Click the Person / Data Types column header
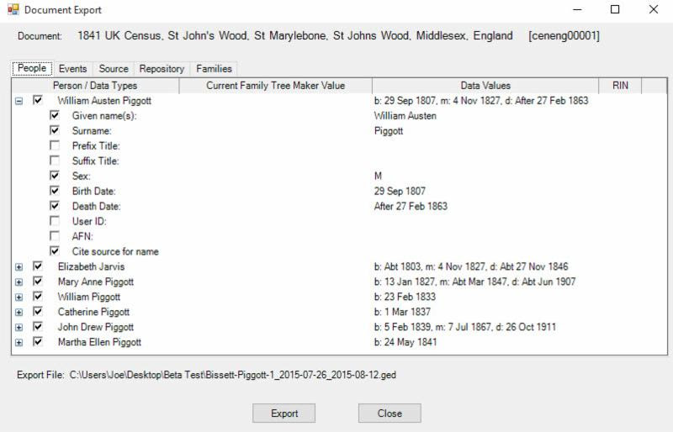This screenshot has height=432, width=673. click(95, 86)
